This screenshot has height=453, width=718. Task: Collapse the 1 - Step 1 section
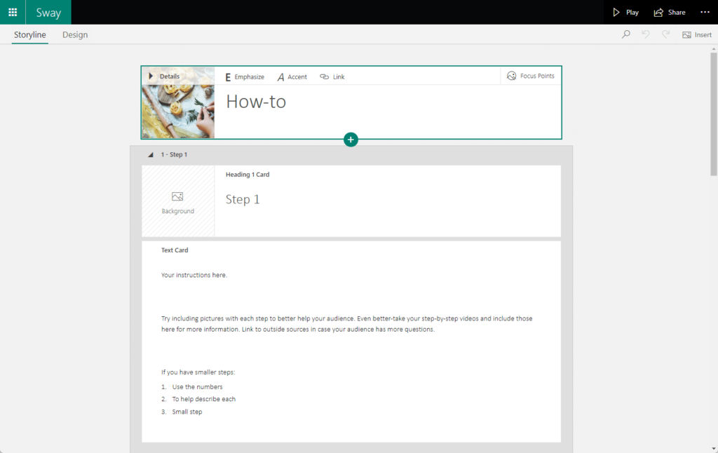pos(151,155)
